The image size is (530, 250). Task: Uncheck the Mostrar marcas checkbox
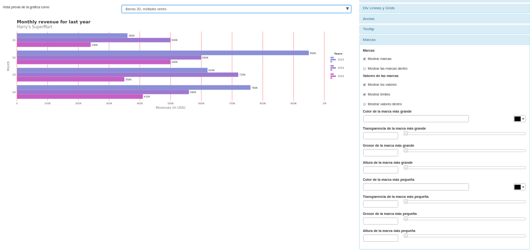pos(365,59)
